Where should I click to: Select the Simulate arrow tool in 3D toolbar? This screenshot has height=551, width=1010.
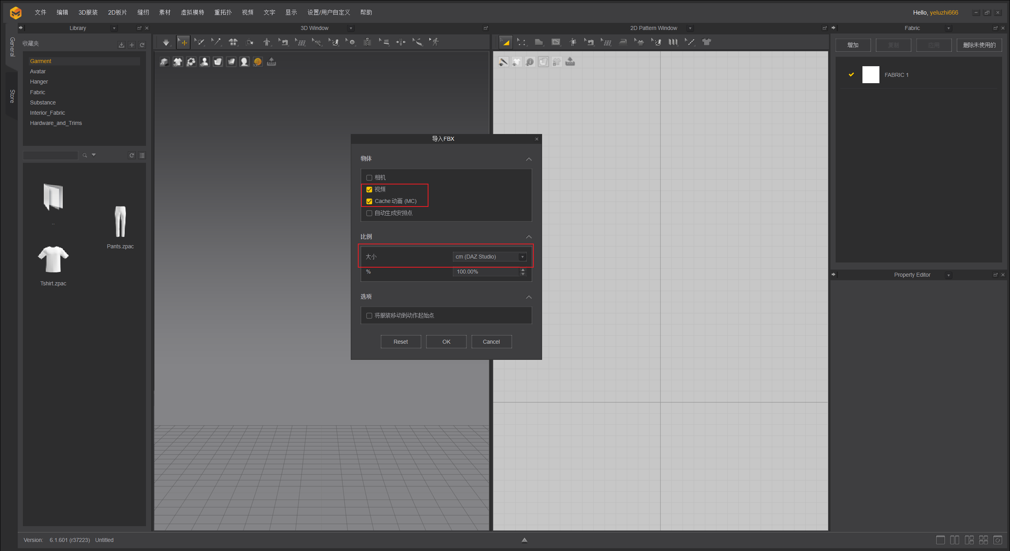(x=166, y=42)
